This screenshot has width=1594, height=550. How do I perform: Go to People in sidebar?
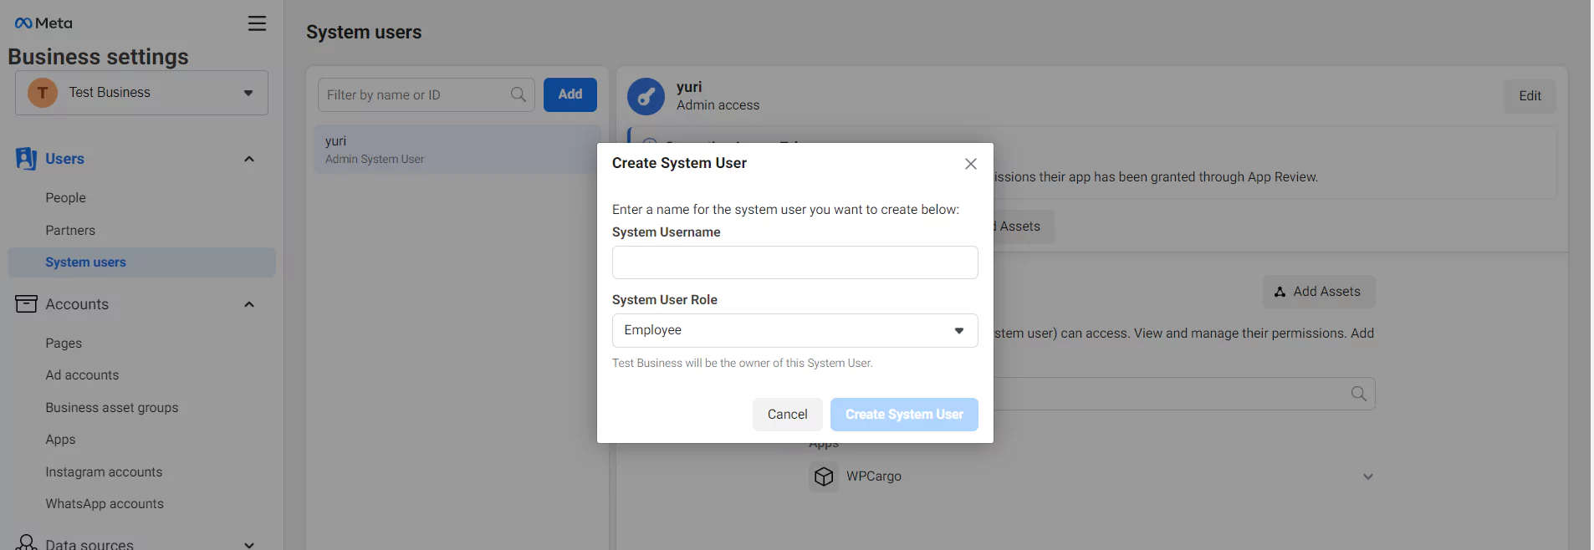[66, 198]
